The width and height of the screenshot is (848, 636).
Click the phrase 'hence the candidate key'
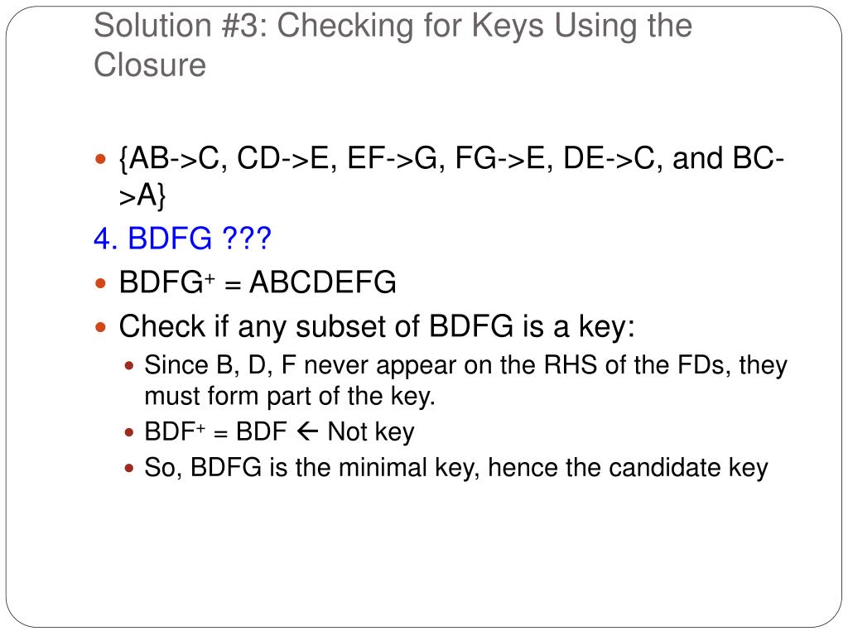tap(628, 467)
